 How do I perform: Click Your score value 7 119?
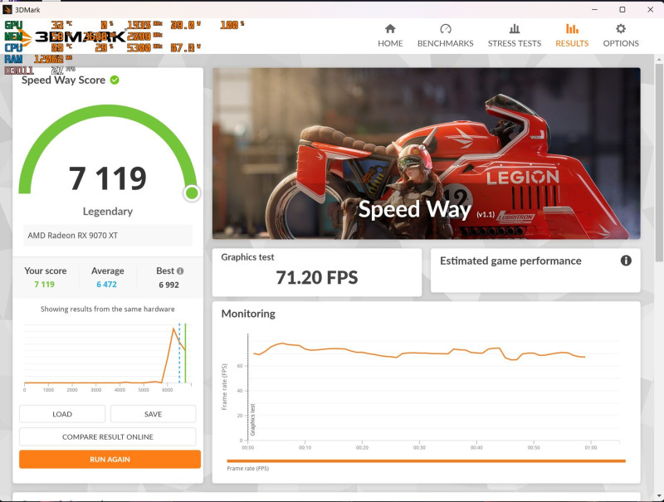click(x=45, y=285)
